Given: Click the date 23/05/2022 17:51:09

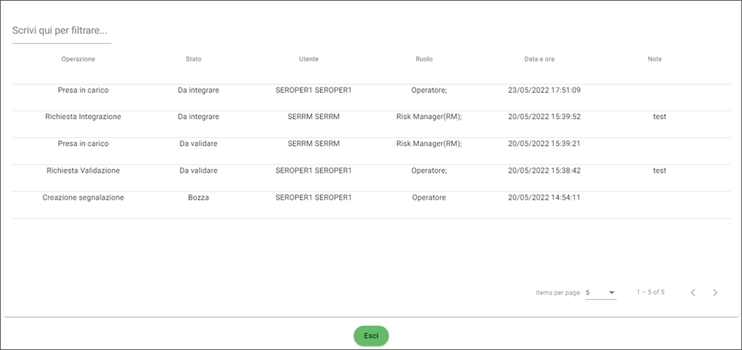Looking at the screenshot, I should coord(544,90).
